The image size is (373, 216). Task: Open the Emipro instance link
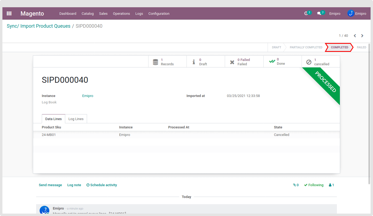(x=88, y=96)
